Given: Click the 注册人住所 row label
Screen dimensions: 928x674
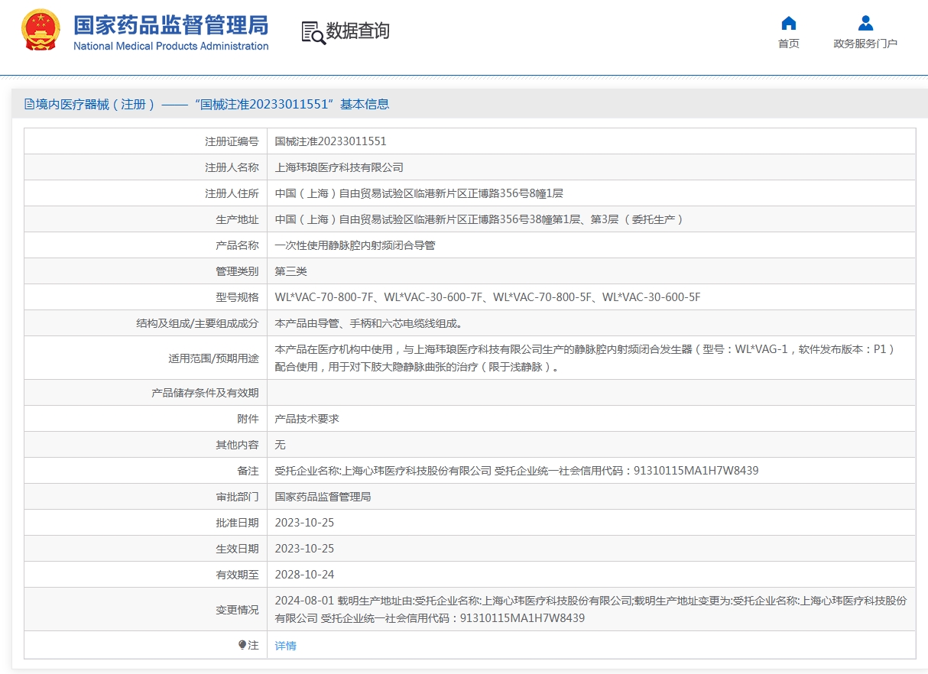Looking at the screenshot, I should click(x=232, y=193).
